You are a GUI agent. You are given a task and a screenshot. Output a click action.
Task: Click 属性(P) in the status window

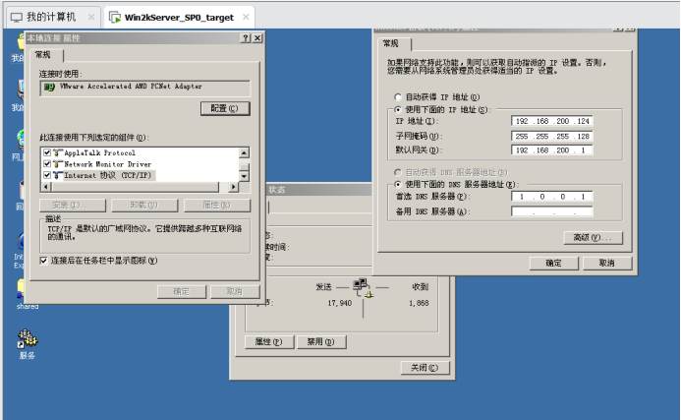click(x=269, y=341)
